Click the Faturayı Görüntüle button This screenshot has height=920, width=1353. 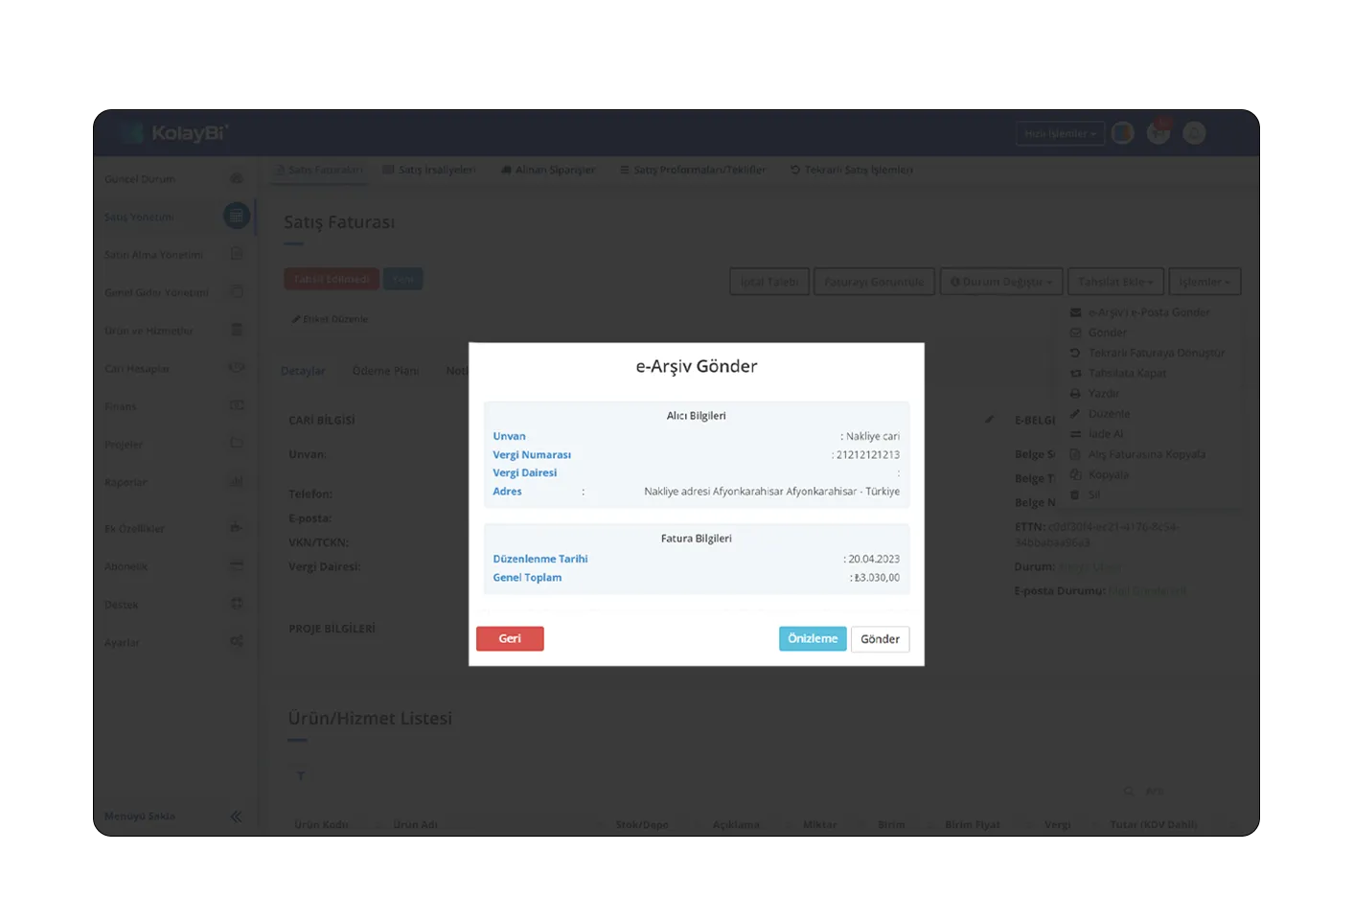pyautogui.click(x=874, y=282)
